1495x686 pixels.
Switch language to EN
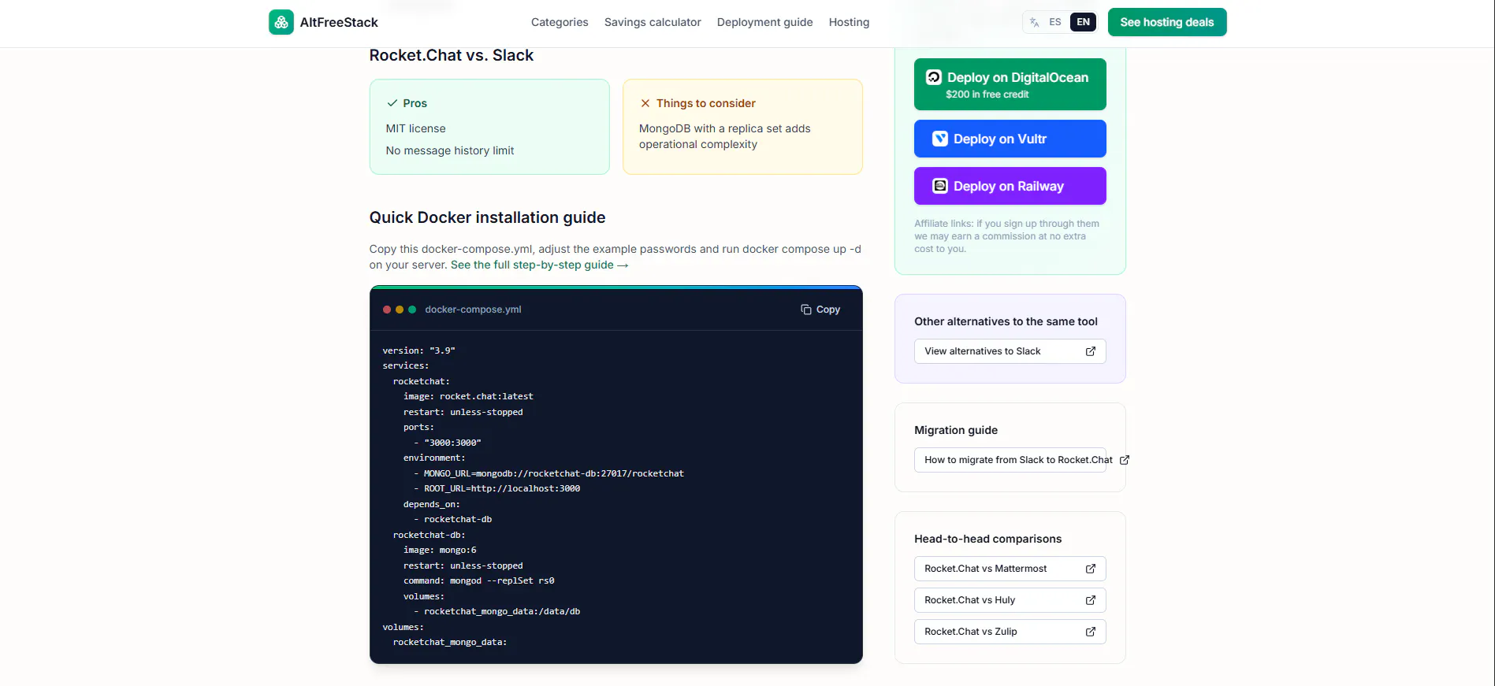[x=1084, y=22]
